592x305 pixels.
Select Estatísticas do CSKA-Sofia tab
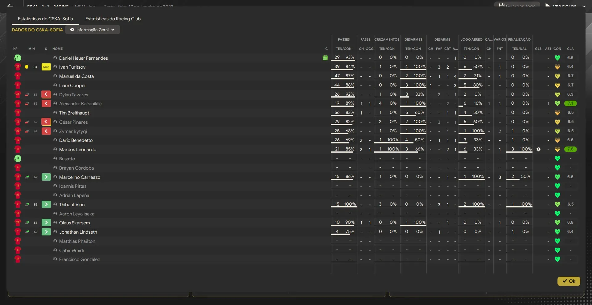point(45,19)
